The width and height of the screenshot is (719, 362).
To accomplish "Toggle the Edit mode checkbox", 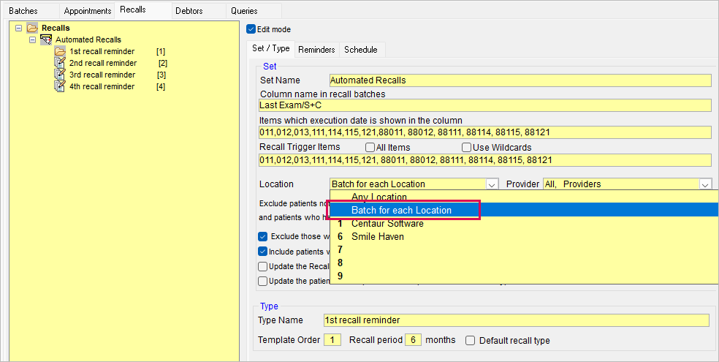I will (x=251, y=29).
